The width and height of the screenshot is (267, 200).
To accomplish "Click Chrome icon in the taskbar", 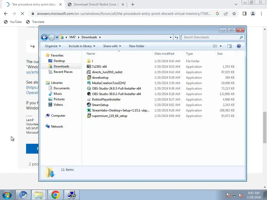I will pyautogui.click(x=55, y=195).
